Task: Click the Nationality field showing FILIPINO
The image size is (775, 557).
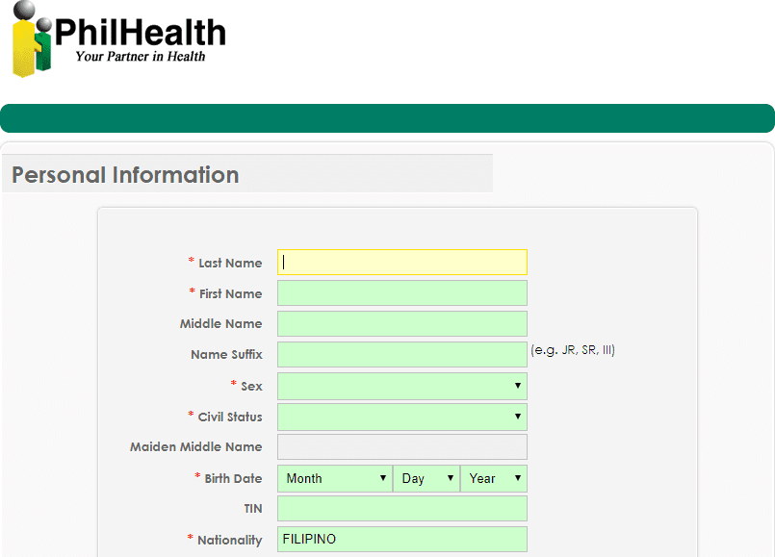Action: point(401,539)
